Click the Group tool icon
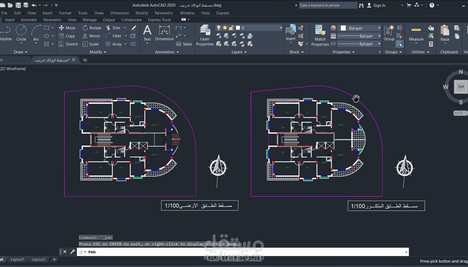Viewport: 468px width, 267px height. (389, 33)
